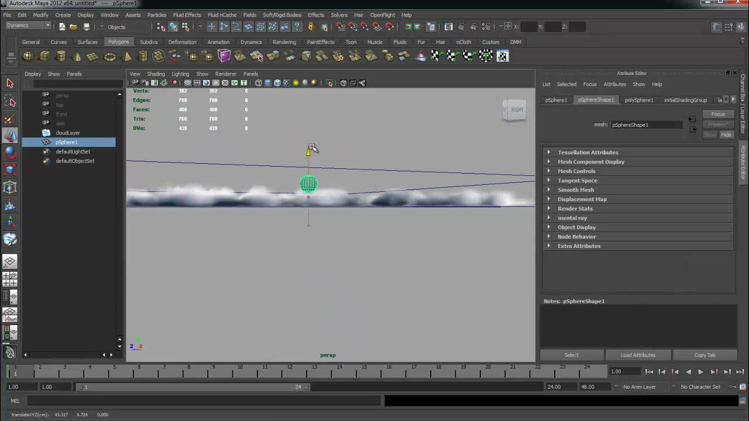Open the Dynamics menu set dropdown
The width and height of the screenshot is (749, 421).
tap(28, 26)
